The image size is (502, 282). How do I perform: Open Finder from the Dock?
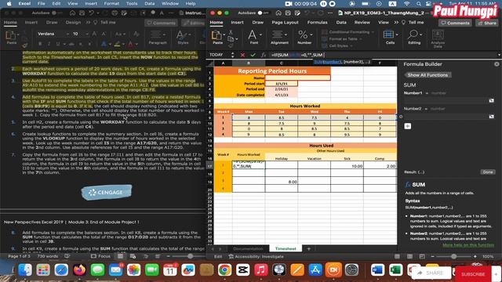pyautogui.click(x=25, y=270)
